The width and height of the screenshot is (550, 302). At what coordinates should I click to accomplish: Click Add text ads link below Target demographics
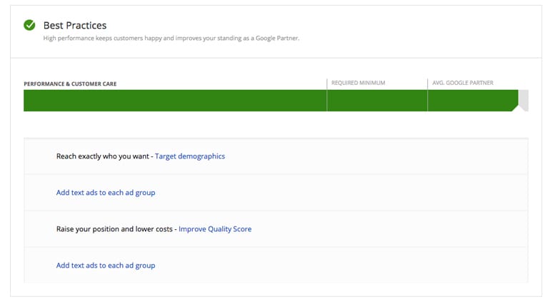pyautogui.click(x=106, y=193)
